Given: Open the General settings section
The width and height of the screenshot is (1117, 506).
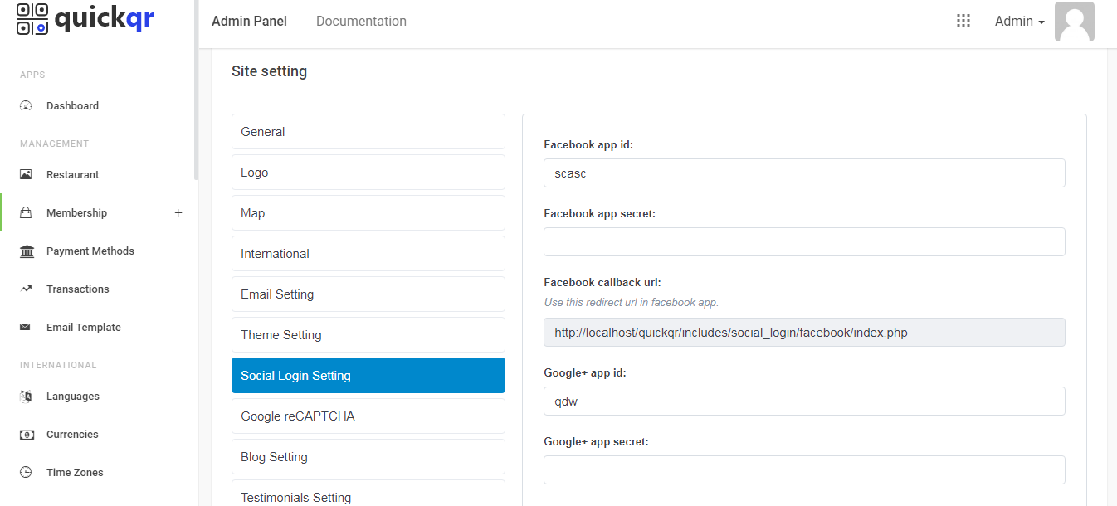Looking at the screenshot, I should pyautogui.click(x=368, y=131).
